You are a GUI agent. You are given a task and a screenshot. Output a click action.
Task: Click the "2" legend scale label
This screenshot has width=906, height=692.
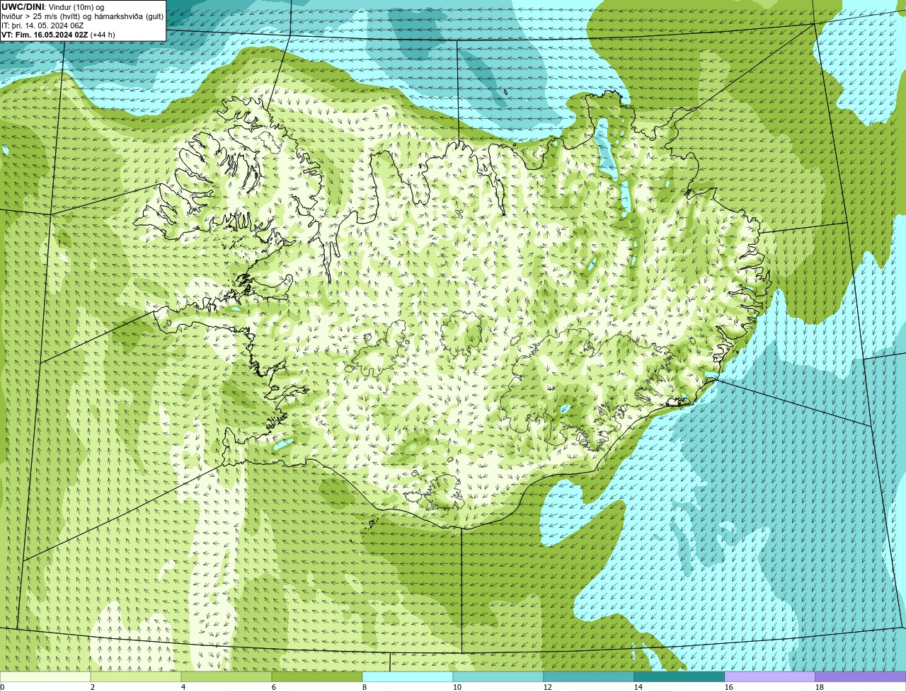(x=93, y=687)
